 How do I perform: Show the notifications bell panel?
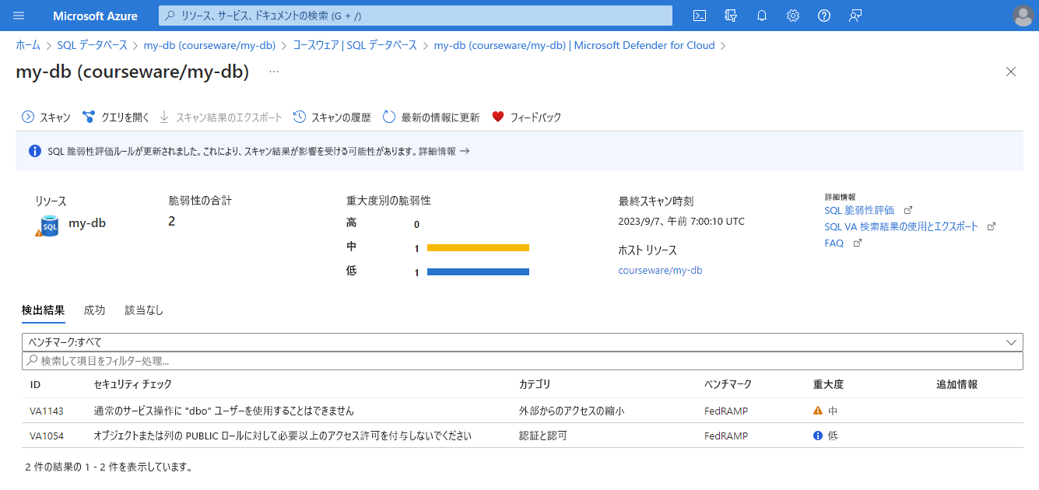[762, 16]
